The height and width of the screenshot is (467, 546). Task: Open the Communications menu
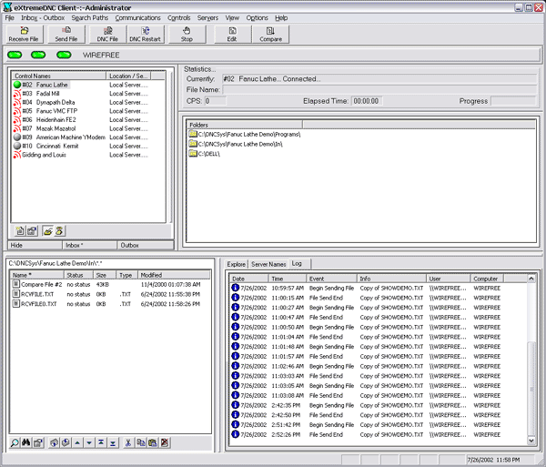(x=138, y=18)
